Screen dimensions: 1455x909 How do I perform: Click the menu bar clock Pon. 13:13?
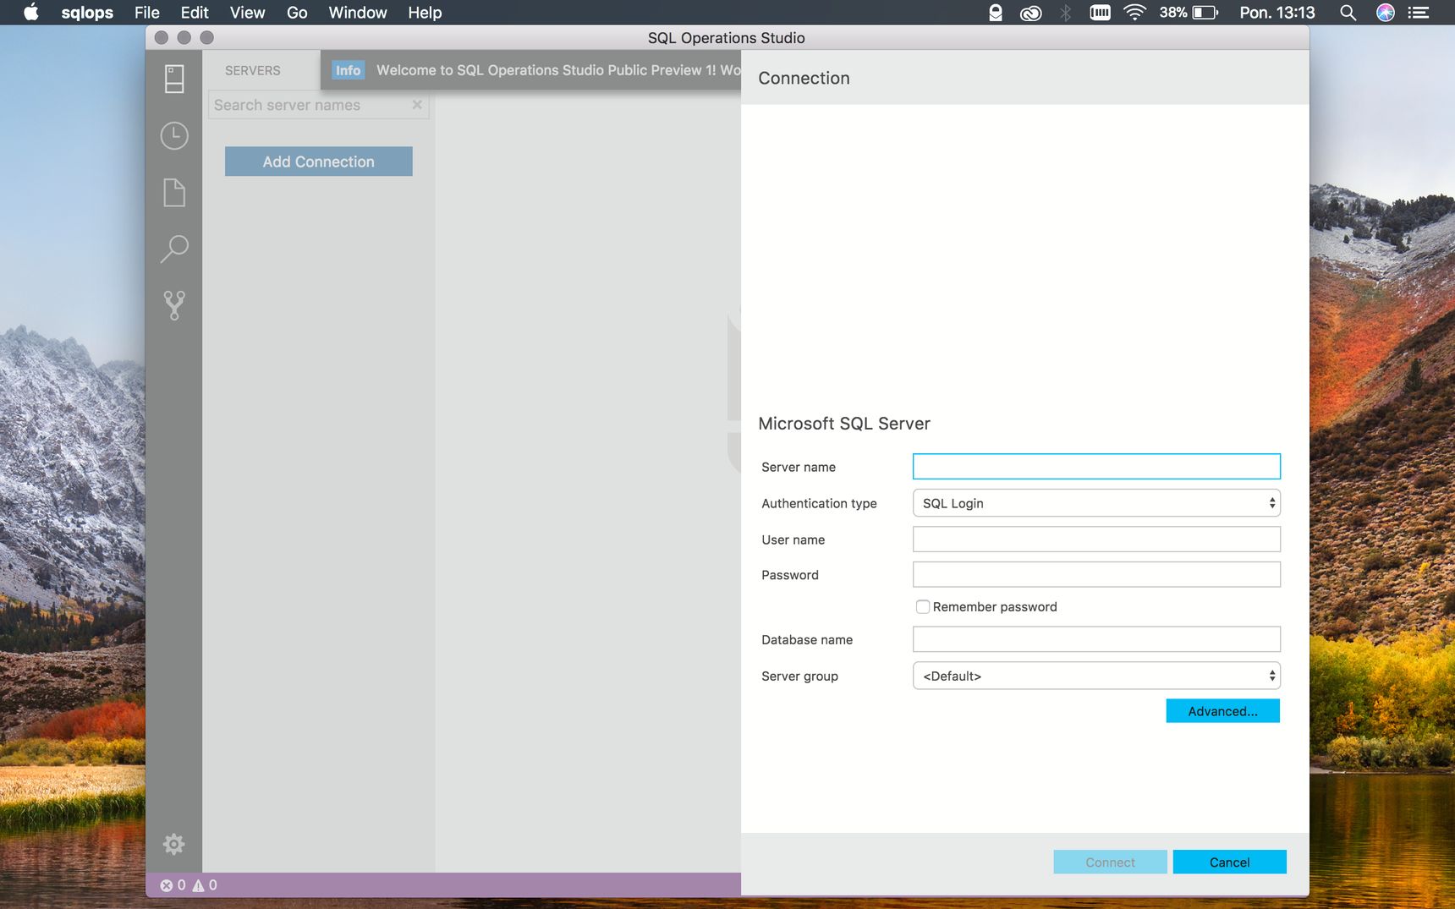(x=1277, y=13)
